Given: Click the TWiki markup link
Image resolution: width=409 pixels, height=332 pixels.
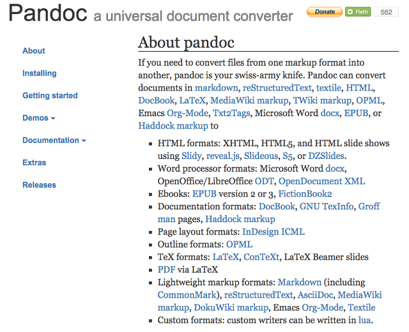Looking at the screenshot, I should (x=322, y=100).
